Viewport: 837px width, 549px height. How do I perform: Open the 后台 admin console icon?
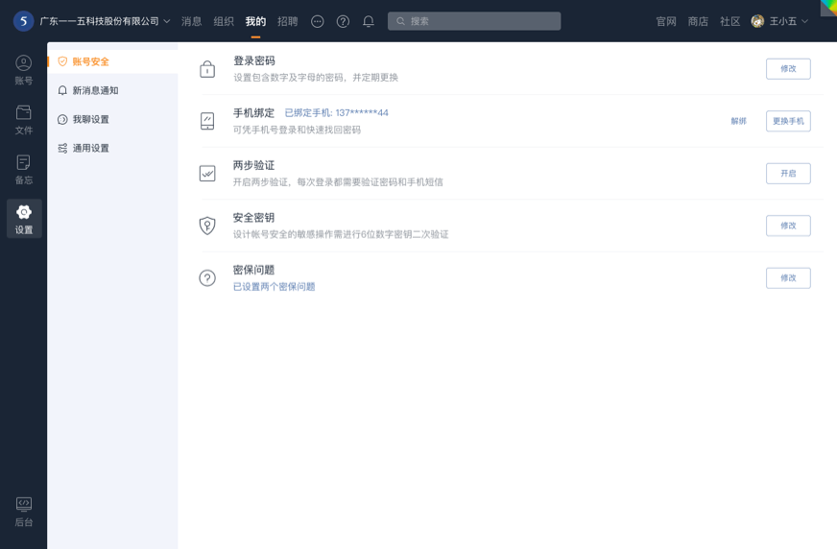click(x=24, y=511)
